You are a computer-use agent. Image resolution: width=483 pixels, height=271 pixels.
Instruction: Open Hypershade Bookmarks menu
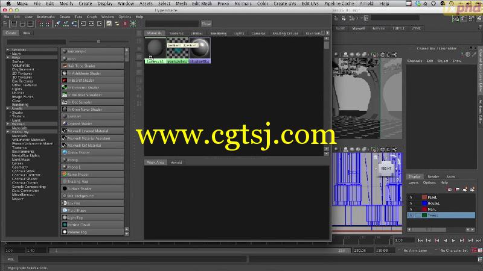46,17
